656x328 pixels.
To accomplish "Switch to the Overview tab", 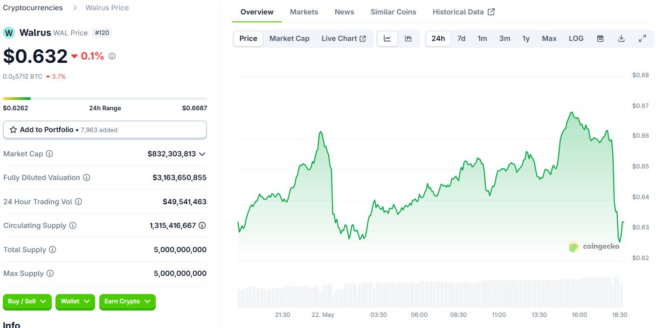I will click(257, 12).
